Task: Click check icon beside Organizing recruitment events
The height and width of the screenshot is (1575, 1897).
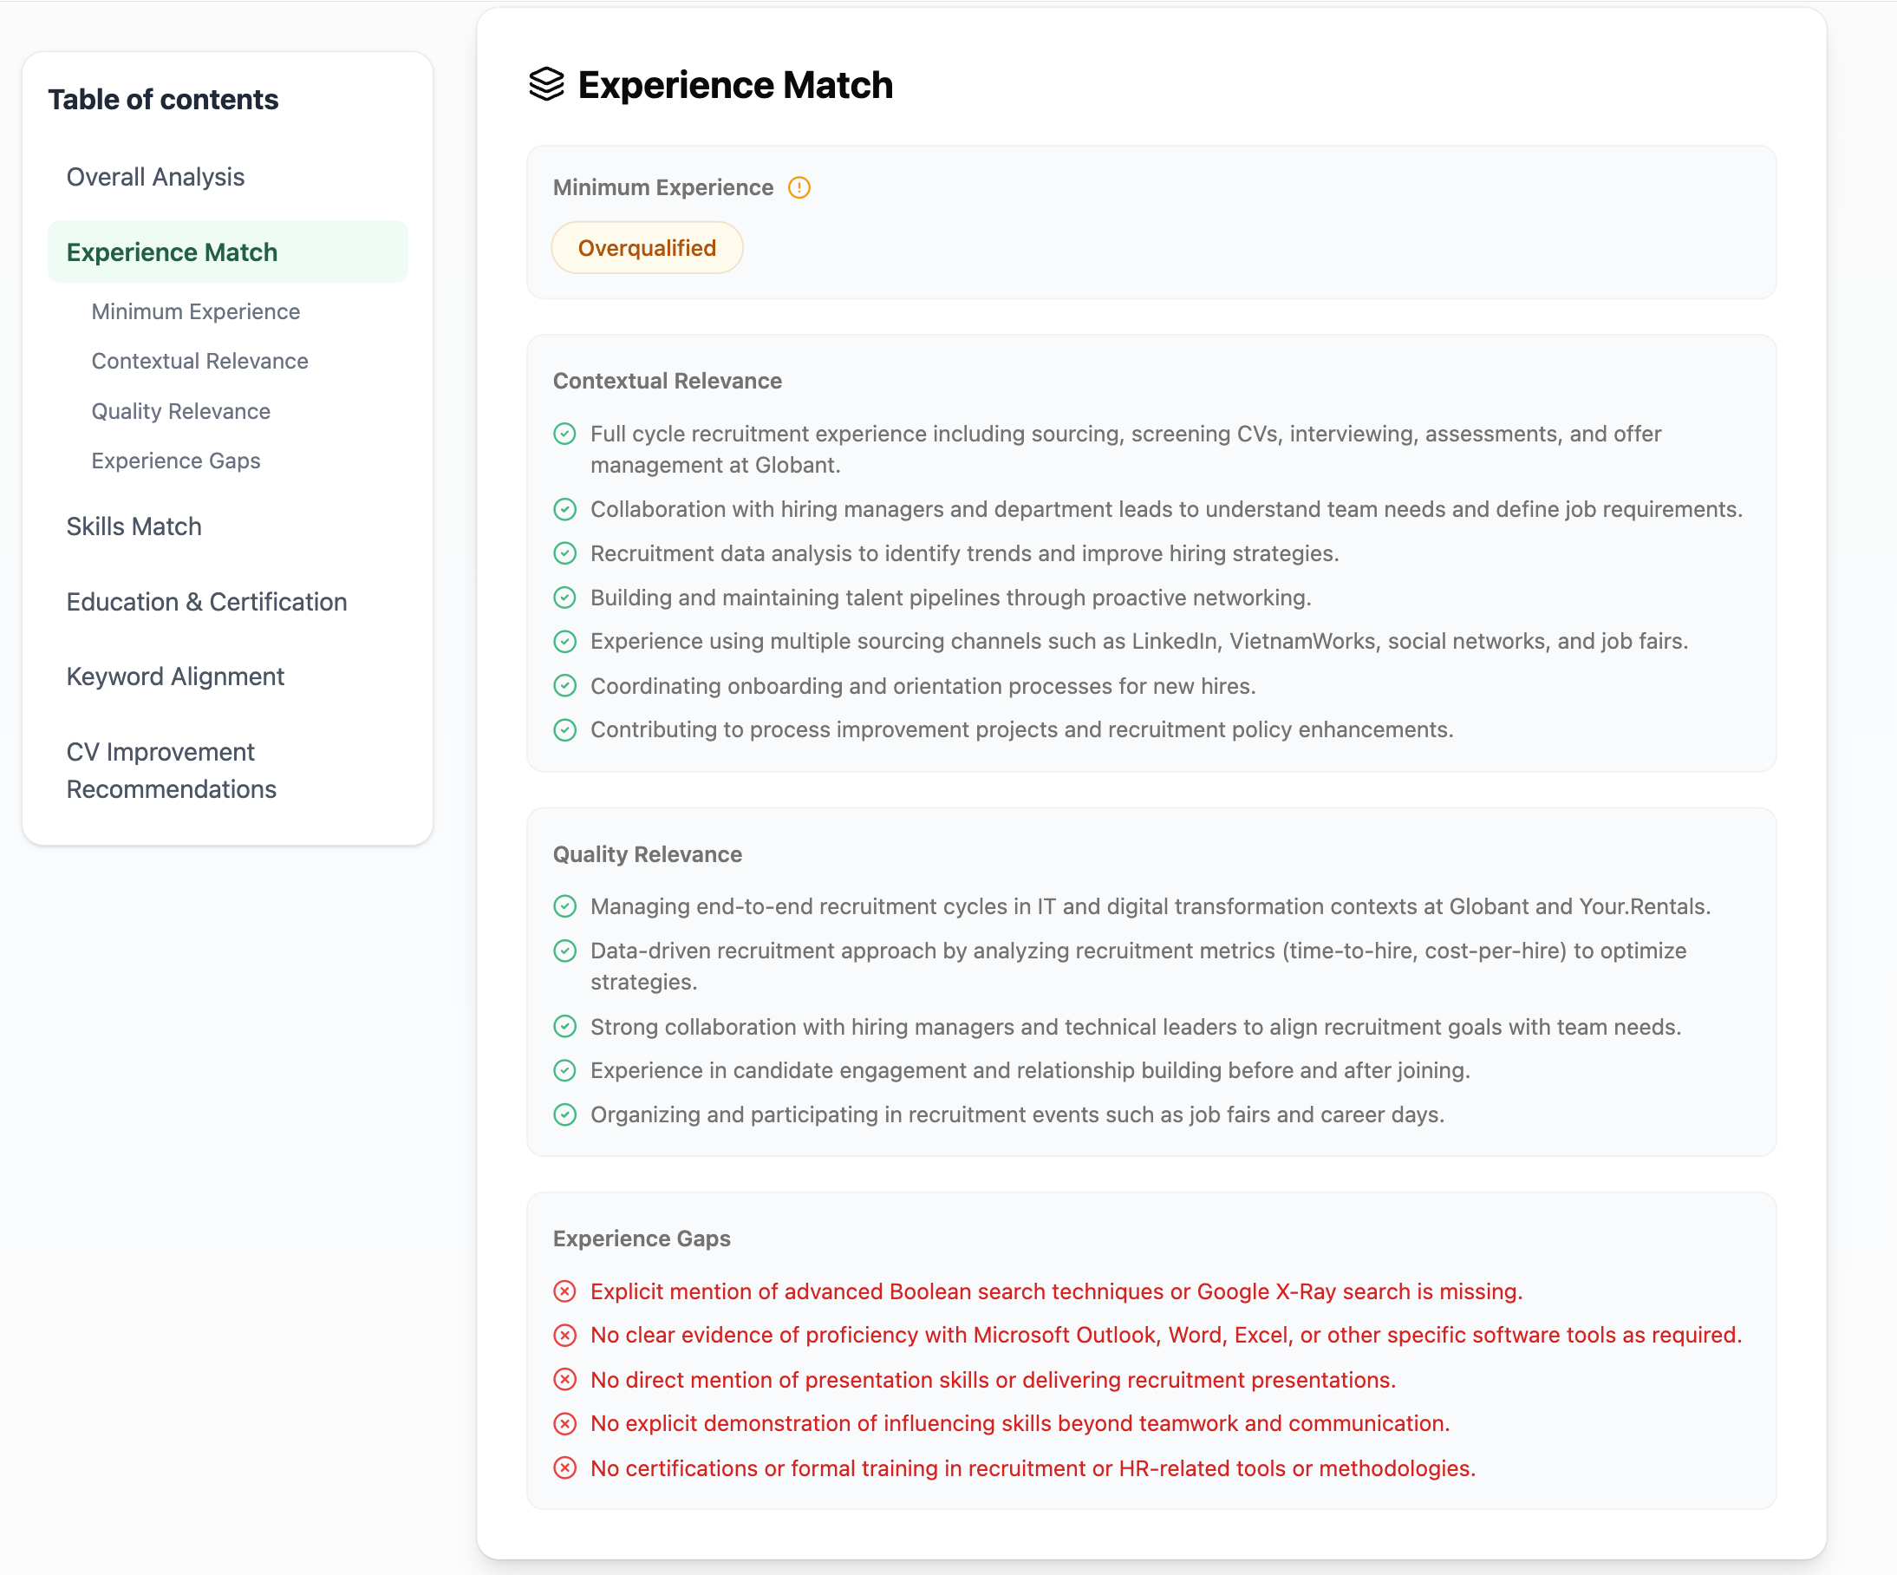Action: pos(564,1114)
